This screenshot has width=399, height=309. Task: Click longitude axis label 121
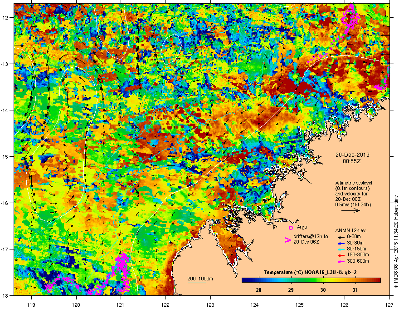click(121, 304)
